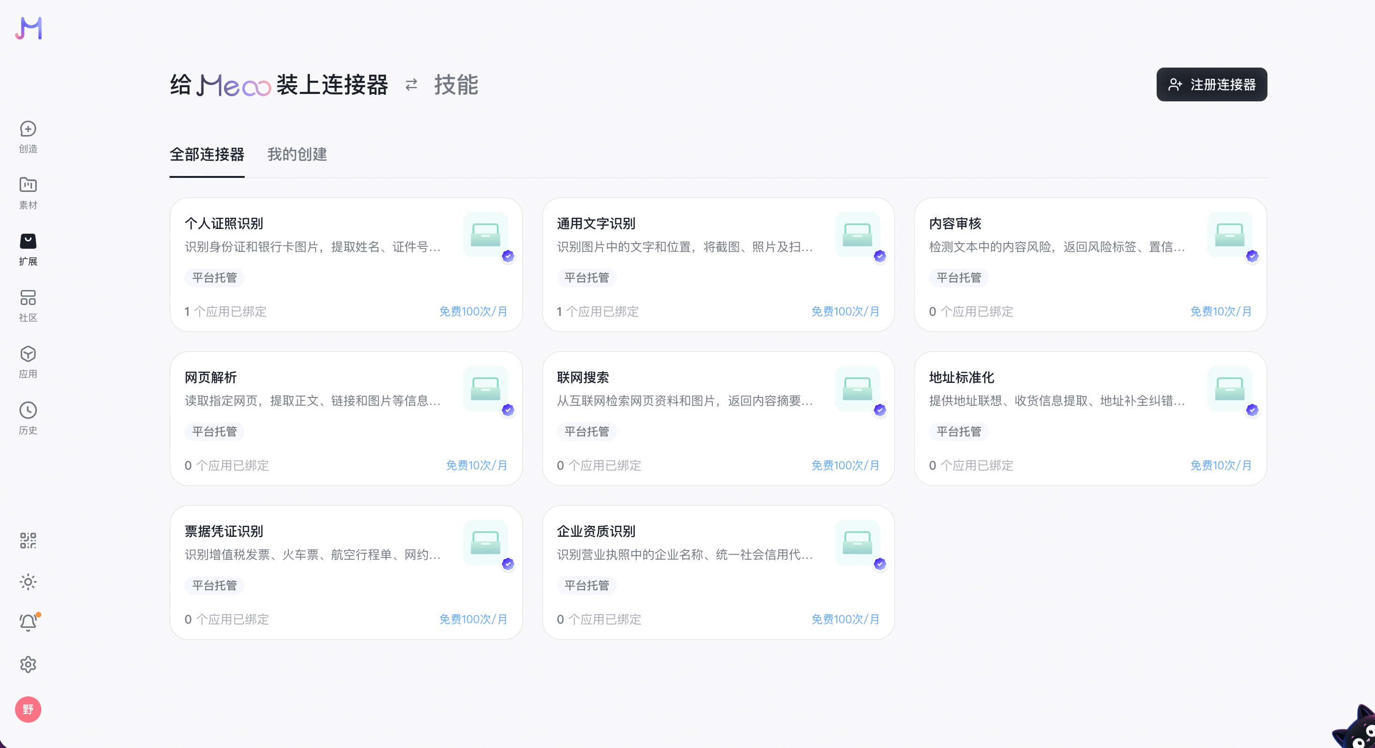Viewport: 1375px width, 748px height.
Task: Open the settings gear icon
Action: tap(28, 664)
